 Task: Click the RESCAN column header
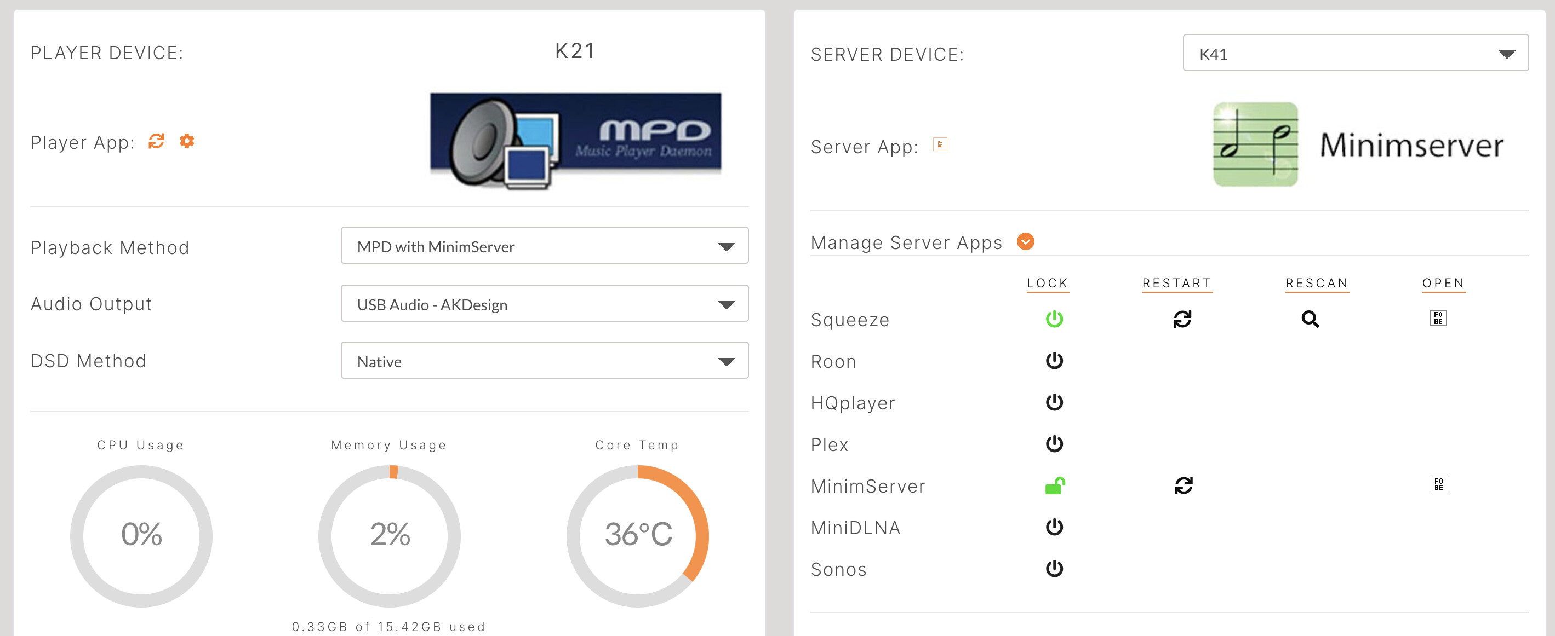coord(1316,284)
